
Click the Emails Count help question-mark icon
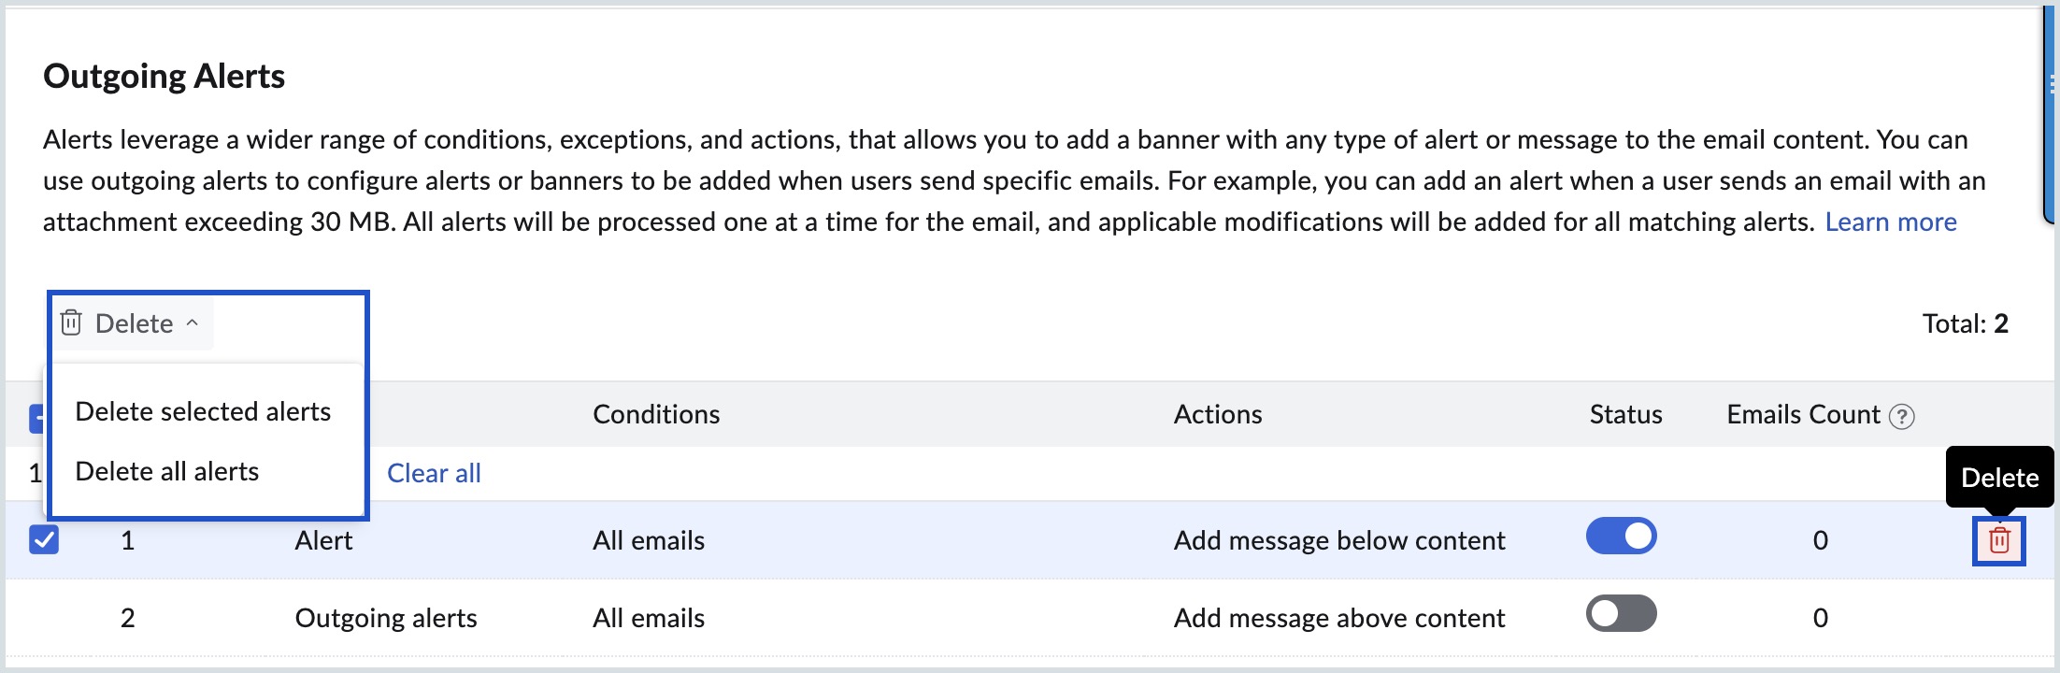pyautogui.click(x=1901, y=416)
